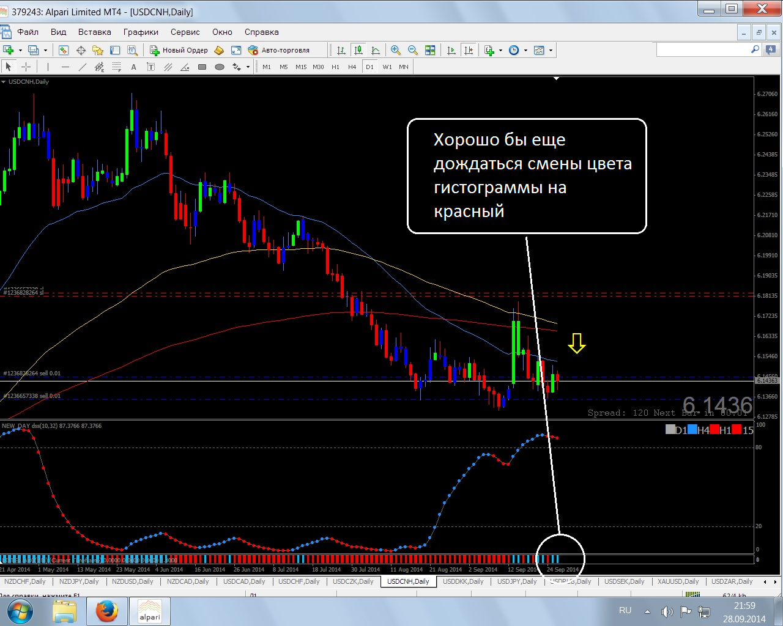Screen dimensions: 783x626
Task: Select the rectangle shape tool
Action: click(202, 67)
